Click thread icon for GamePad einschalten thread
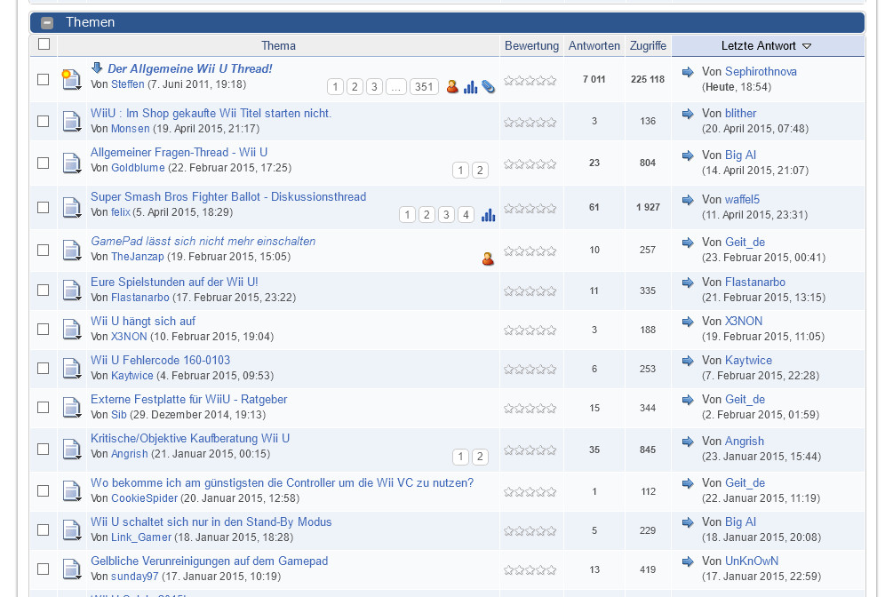 point(72,250)
